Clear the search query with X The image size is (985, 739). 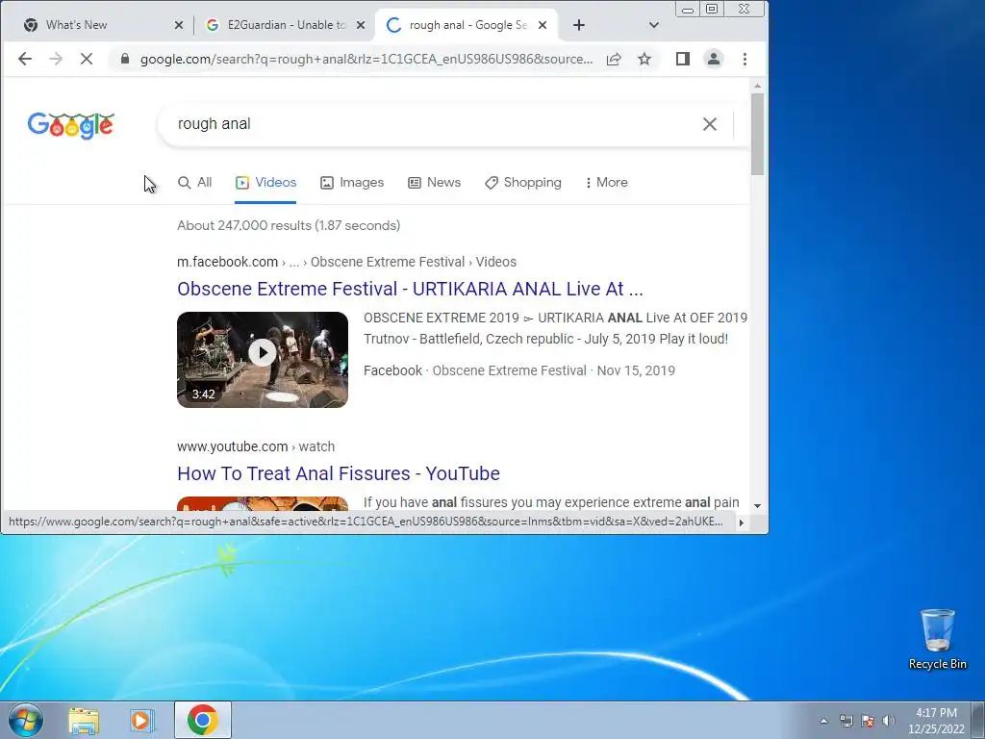click(x=710, y=124)
